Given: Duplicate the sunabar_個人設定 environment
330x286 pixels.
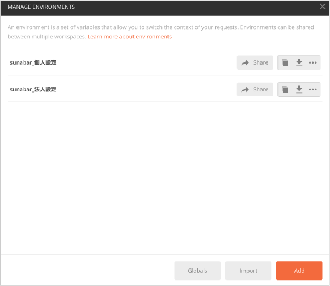Looking at the screenshot, I should click(x=285, y=62).
